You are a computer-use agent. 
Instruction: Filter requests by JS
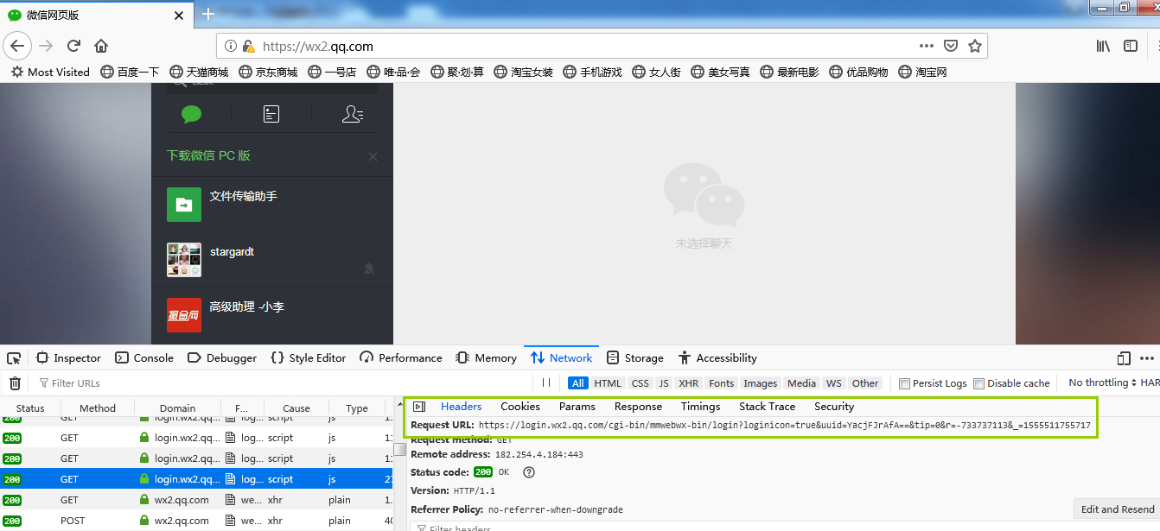663,383
